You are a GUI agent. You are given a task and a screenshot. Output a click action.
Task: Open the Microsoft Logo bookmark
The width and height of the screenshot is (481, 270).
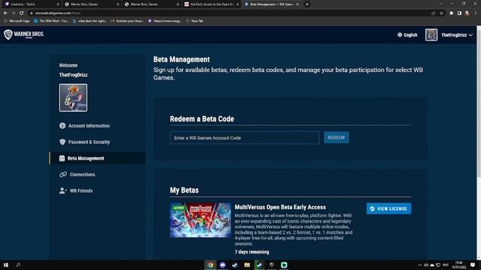click(17, 21)
